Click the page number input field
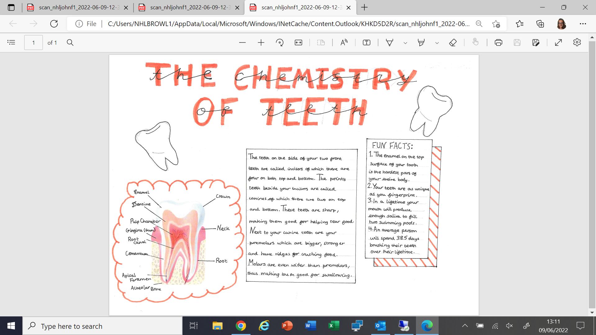The image size is (596, 335). (x=34, y=42)
